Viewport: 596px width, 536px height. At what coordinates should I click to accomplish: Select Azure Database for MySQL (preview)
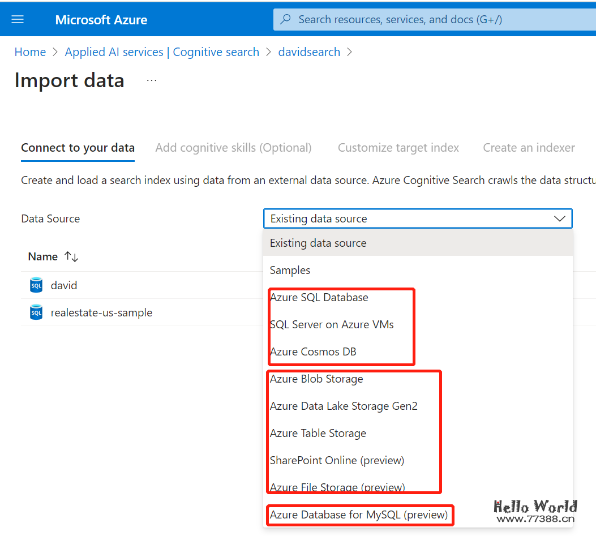(x=359, y=515)
